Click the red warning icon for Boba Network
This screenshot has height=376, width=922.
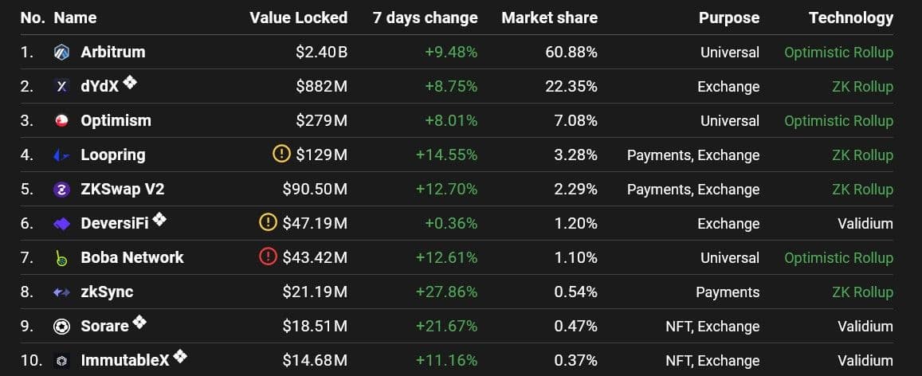point(269,257)
